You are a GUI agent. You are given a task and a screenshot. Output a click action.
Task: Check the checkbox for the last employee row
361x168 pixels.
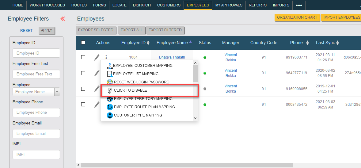83,105
